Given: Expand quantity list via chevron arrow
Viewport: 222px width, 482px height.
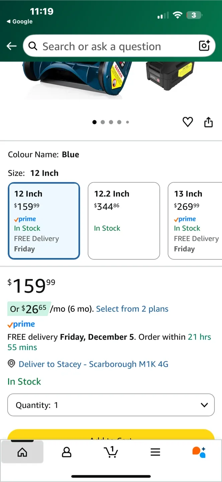Looking at the screenshot, I should tap(204, 405).
